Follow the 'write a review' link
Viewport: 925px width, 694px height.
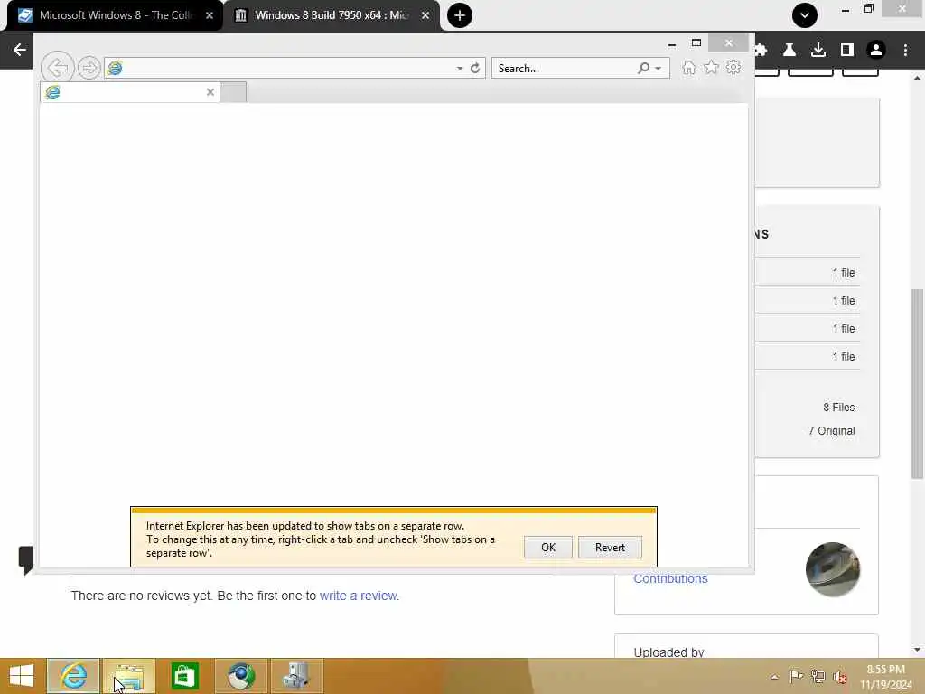coord(360,596)
